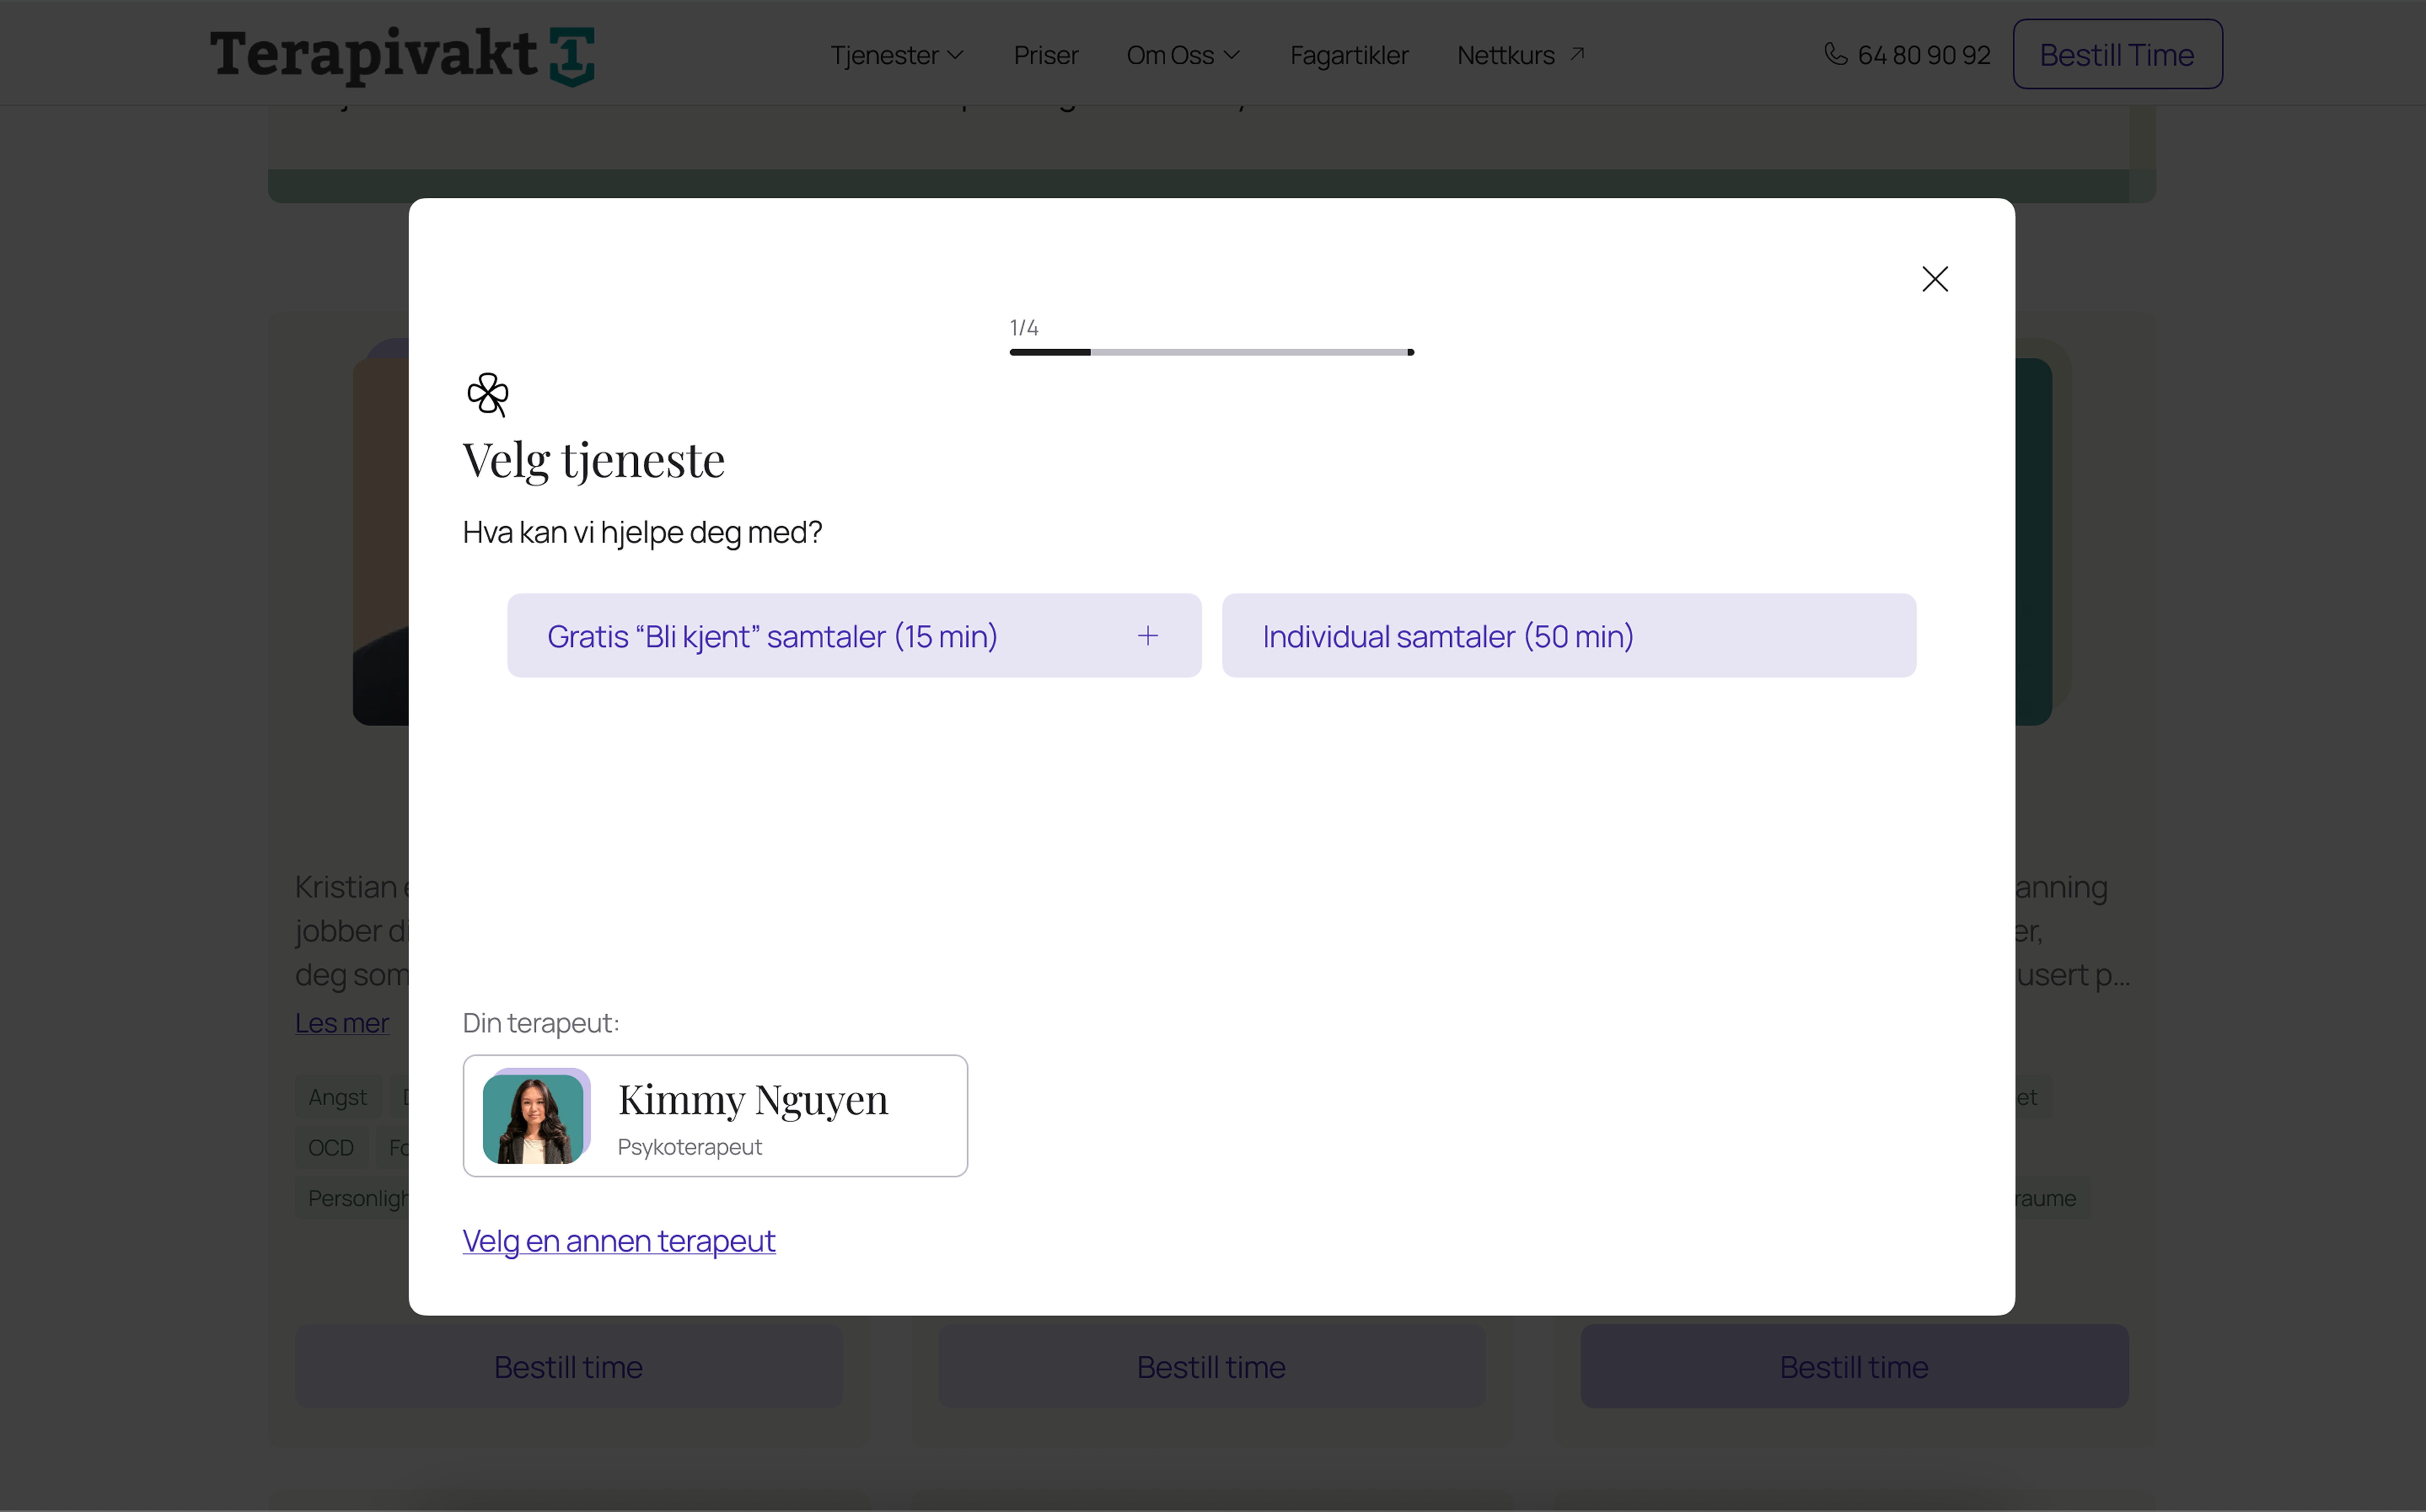Image resolution: width=2426 pixels, height=1512 pixels.
Task: Click the "Velg tjeneste" heading
Action: coord(593,461)
